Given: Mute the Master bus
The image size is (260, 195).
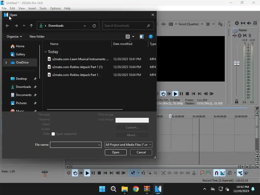Looking at the screenshot, I should (245, 36).
